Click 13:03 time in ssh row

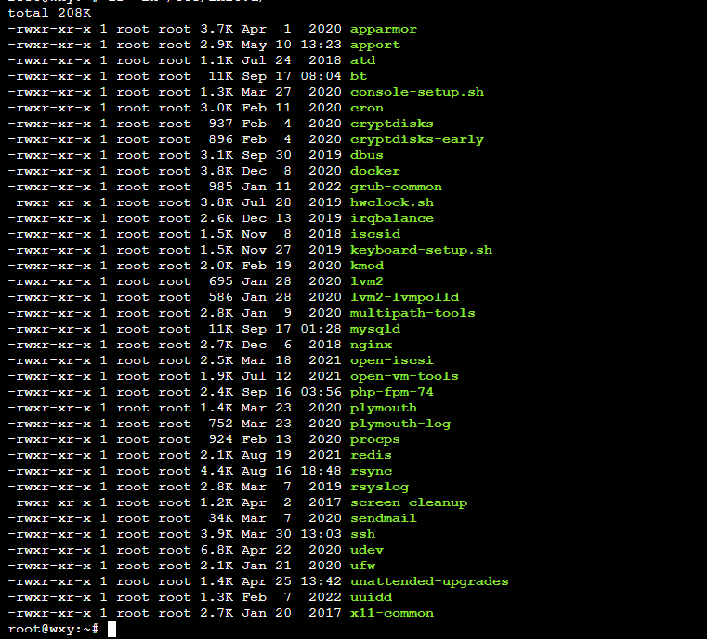pyautogui.click(x=321, y=534)
